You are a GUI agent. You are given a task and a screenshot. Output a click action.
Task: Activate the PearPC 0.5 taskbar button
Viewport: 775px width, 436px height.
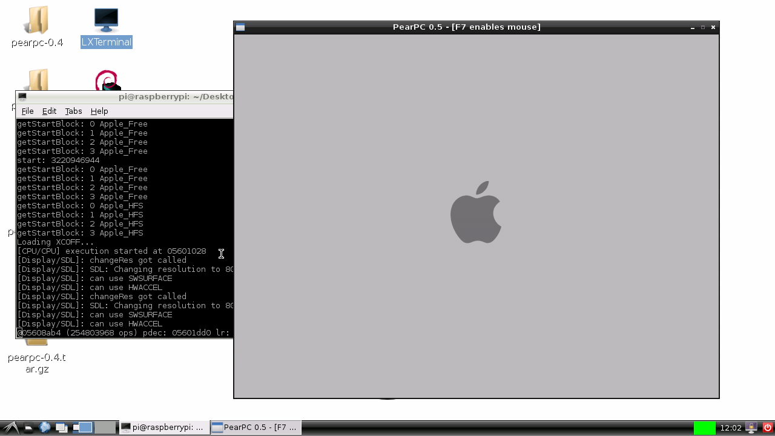(x=256, y=428)
